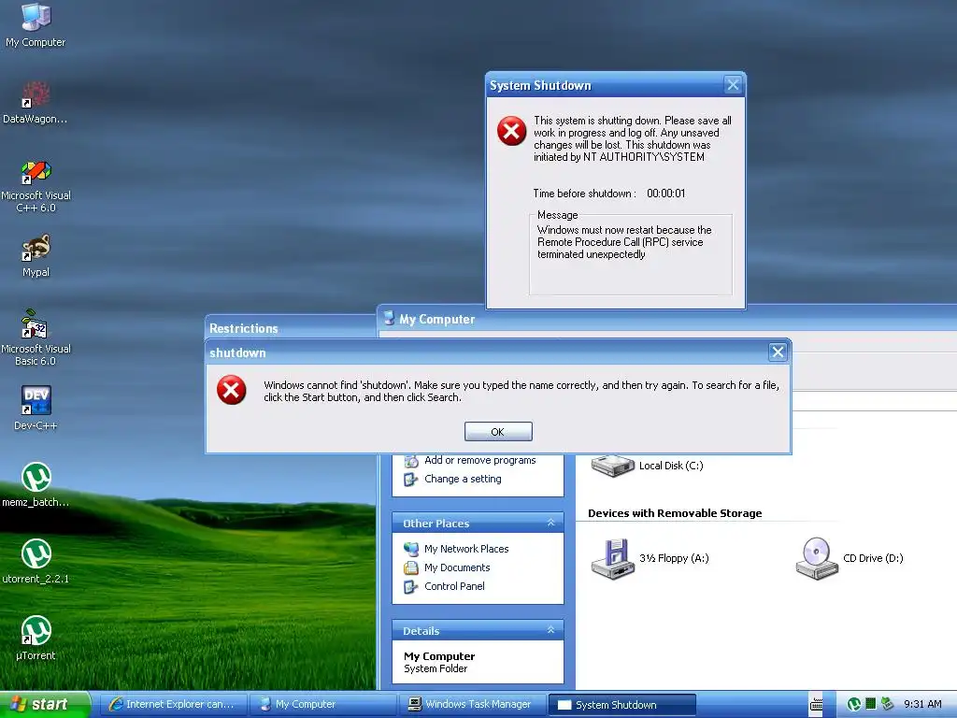
Task: Collapse the Details panel
Action: coord(550,630)
